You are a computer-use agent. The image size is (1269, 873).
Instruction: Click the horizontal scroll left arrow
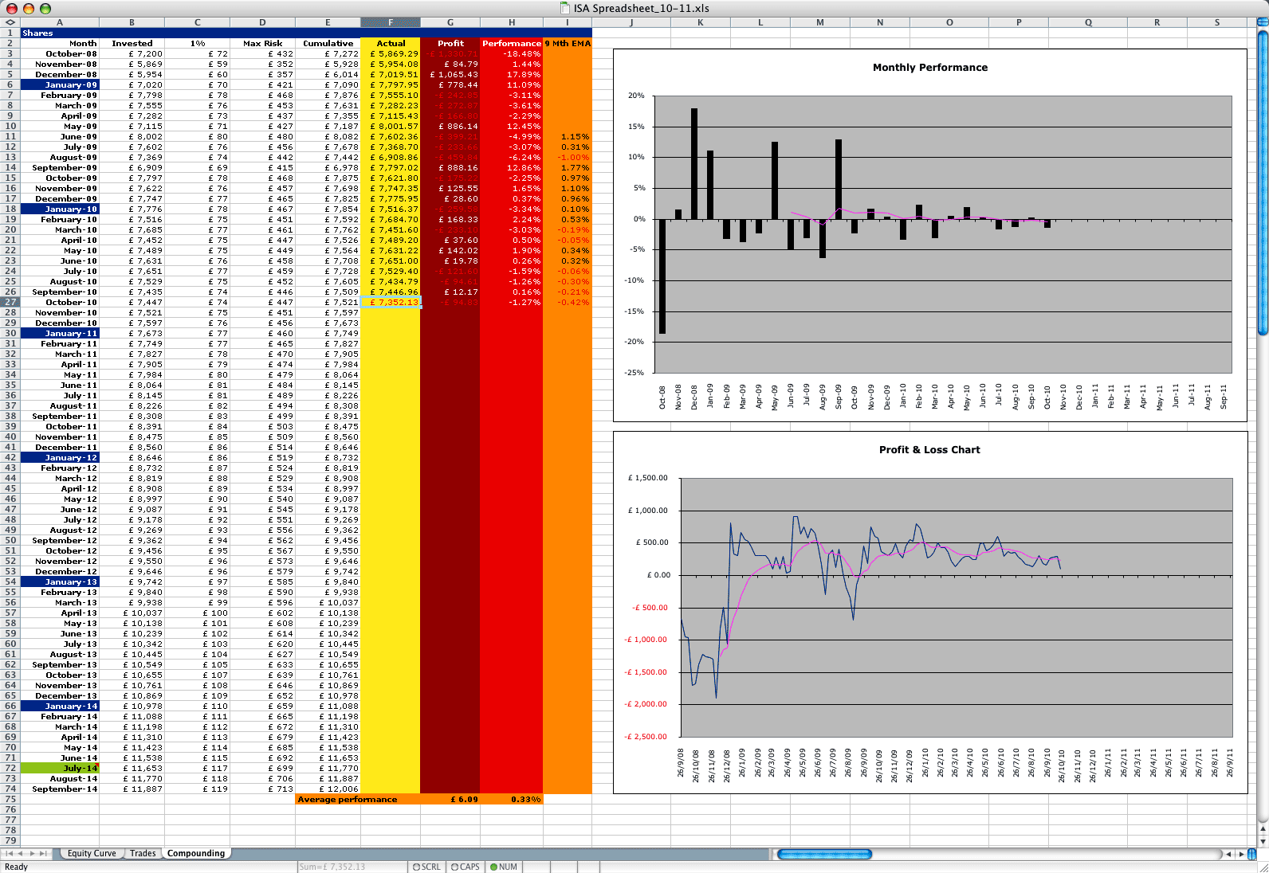pos(1228,854)
